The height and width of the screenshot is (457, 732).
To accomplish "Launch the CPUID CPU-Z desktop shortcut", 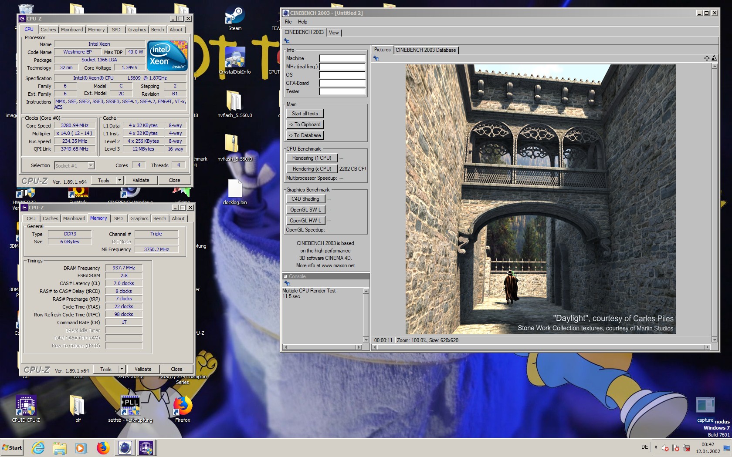I will (x=26, y=408).
